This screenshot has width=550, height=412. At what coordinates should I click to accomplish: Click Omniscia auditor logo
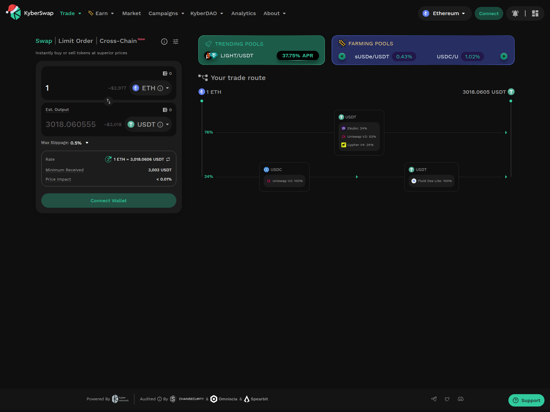(x=224, y=399)
